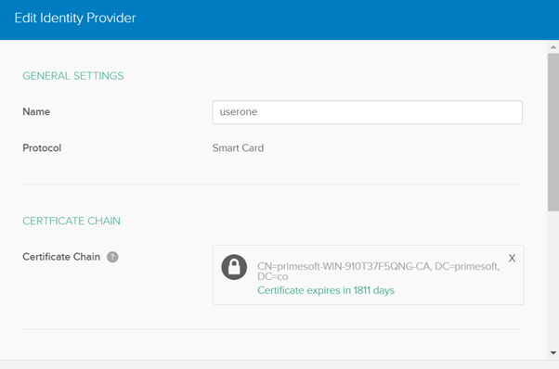Image resolution: width=559 pixels, height=369 pixels.
Task: Click the scrollbar up arrow
Action: pyautogui.click(x=553, y=47)
